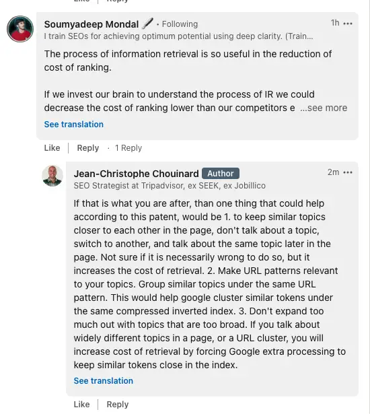This screenshot has width=370, height=414.
Task: Click the '1h' comment timestamp
Action: [x=335, y=23]
